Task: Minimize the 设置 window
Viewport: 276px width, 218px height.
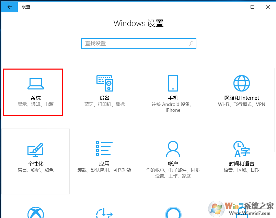Action: (x=237, y=7)
